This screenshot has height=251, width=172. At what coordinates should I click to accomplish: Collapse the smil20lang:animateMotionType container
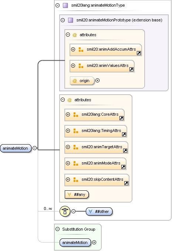(x=57, y=5)
